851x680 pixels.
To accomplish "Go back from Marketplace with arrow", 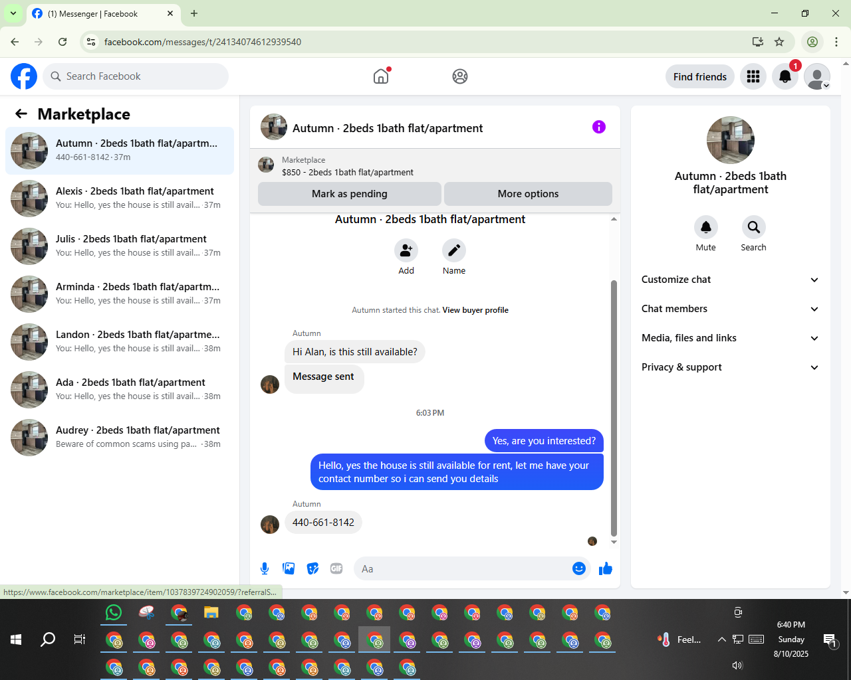I will click(21, 114).
